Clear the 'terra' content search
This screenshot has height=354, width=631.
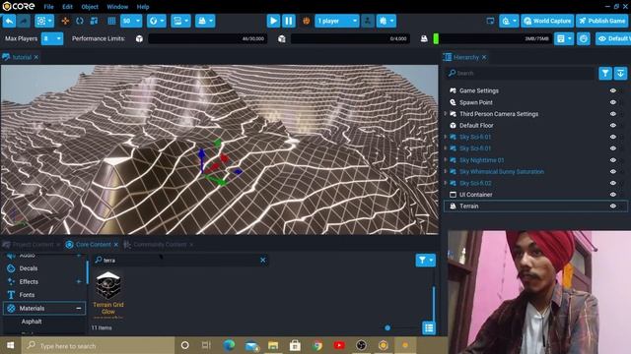point(263,260)
